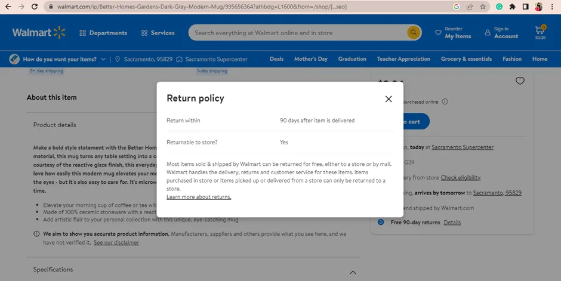Open Grocery & essentials nav item

click(466, 59)
